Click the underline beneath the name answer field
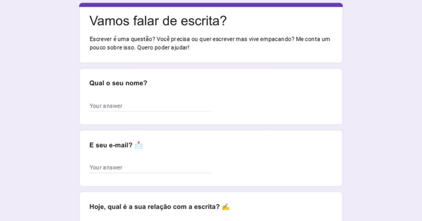Viewport: 422px width, 221px height. [x=150, y=111]
